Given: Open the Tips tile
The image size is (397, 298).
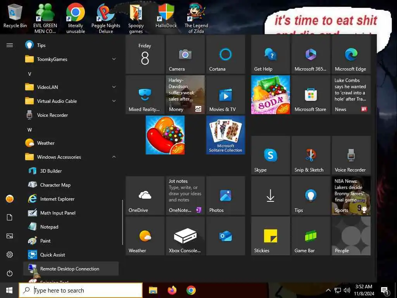Looking at the screenshot, I should [311, 196].
